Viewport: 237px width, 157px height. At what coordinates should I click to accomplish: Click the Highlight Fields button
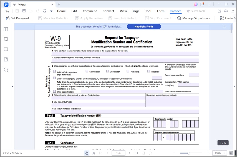[x=144, y=27]
